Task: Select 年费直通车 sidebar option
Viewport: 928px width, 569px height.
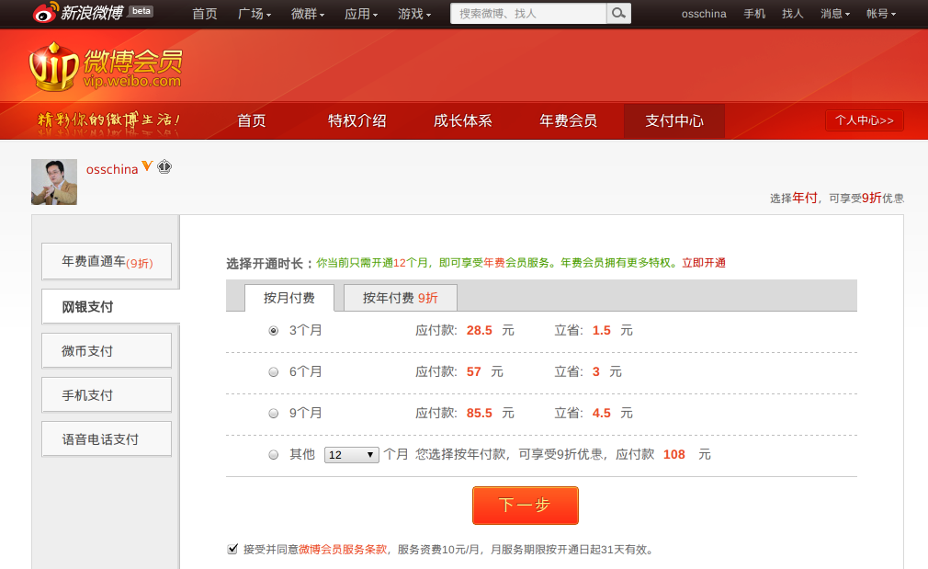Action: coord(107,262)
